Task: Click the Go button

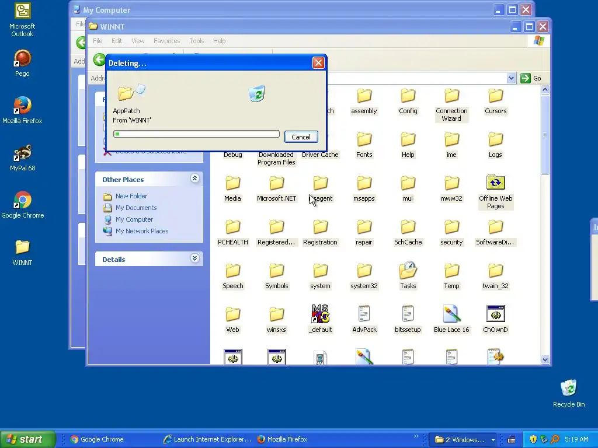Action: tap(531, 78)
